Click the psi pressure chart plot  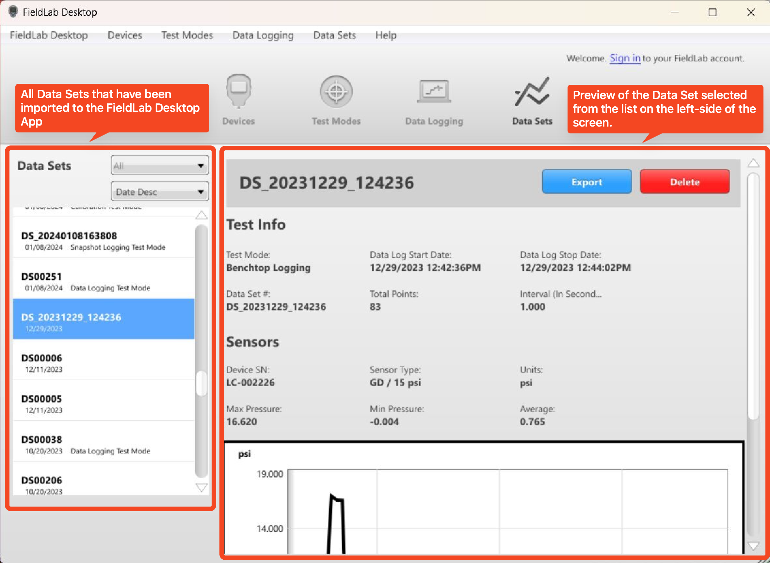click(x=508, y=511)
